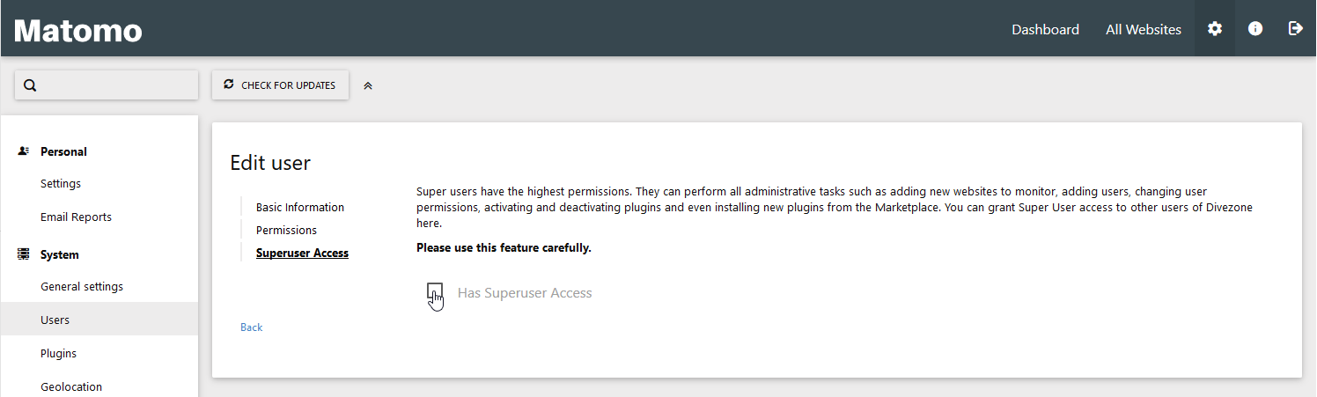This screenshot has height=397, width=1317.
Task: Select the Superuser Access tab
Action: pos(302,254)
